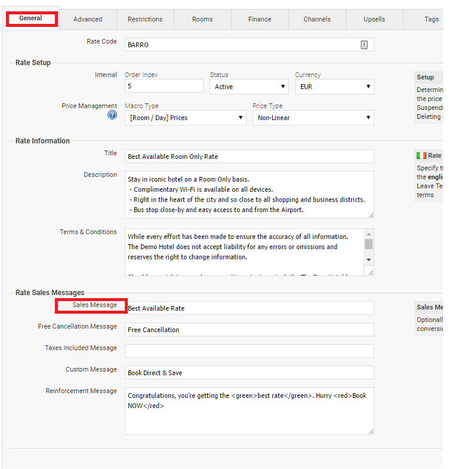Click the Terms & Conditions resize handle

(x=371, y=272)
